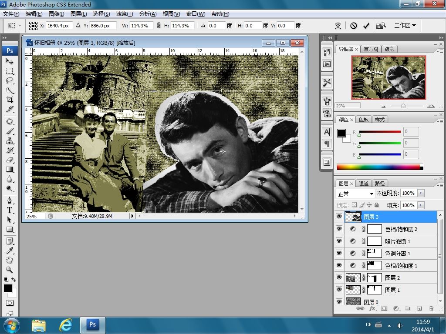
Task: Hide layer 图层 3
Action: pyautogui.click(x=339, y=217)
